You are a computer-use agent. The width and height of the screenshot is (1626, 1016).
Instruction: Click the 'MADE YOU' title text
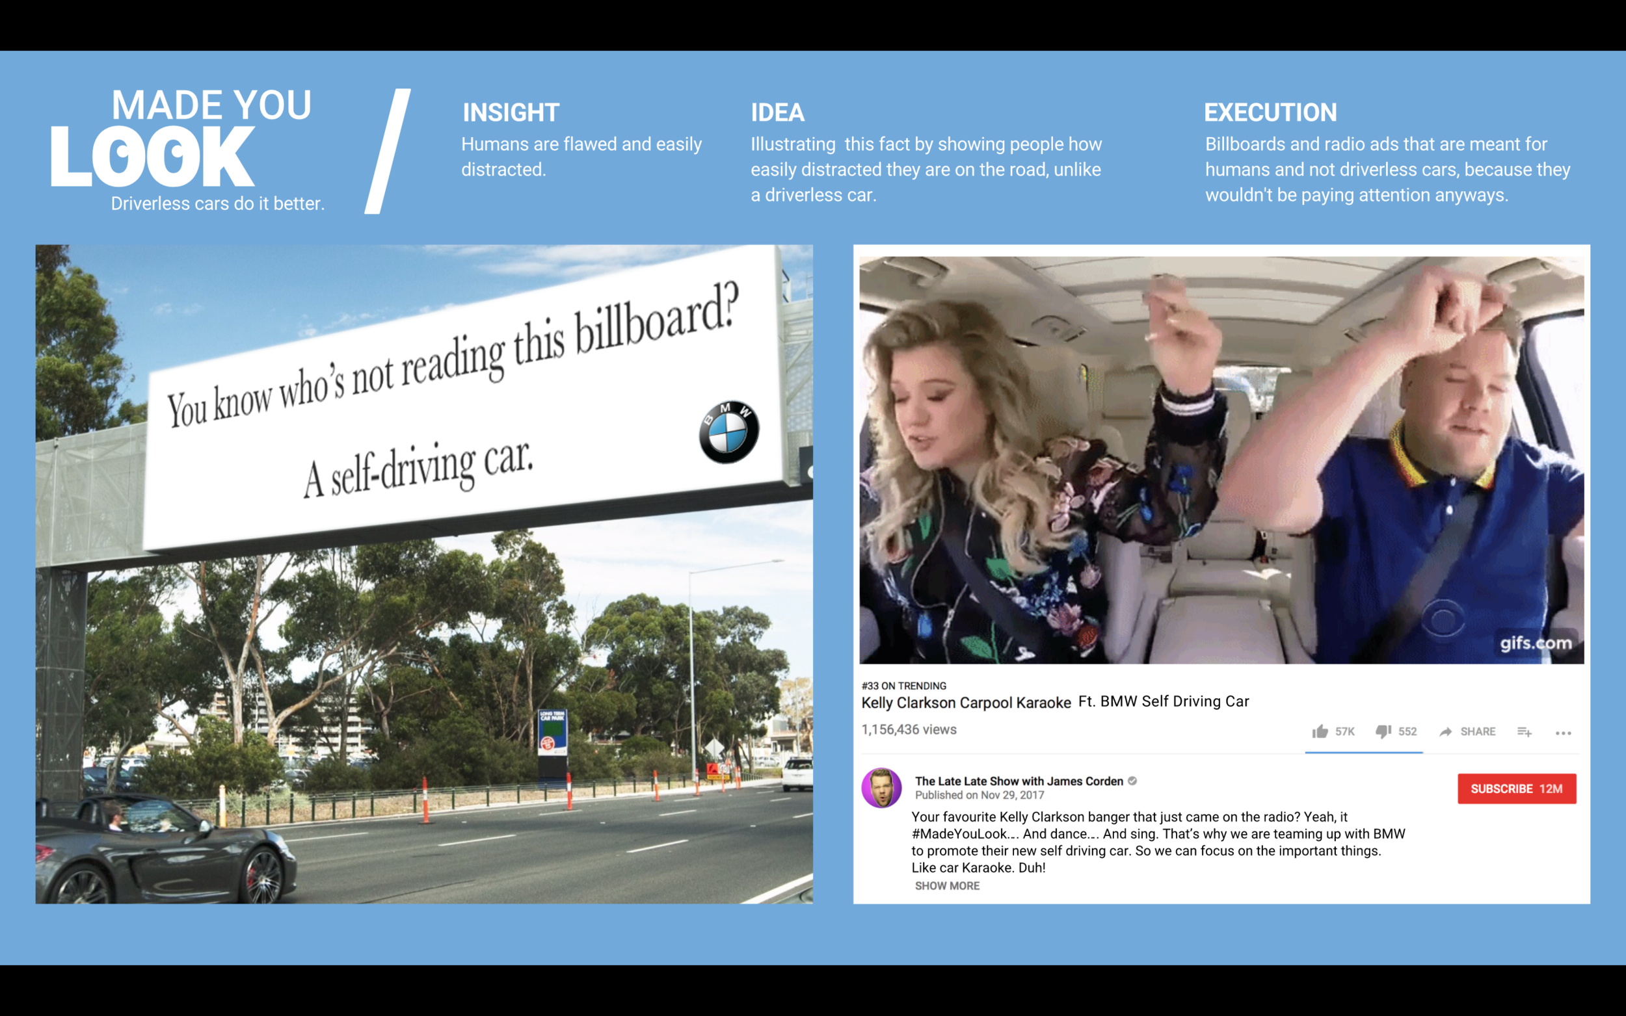tap(211, 105)
